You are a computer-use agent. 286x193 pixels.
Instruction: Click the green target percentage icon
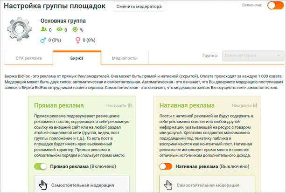75,29
